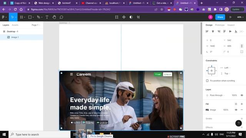Select the image 1 layer
246x138 pixels.
point(22,37)
